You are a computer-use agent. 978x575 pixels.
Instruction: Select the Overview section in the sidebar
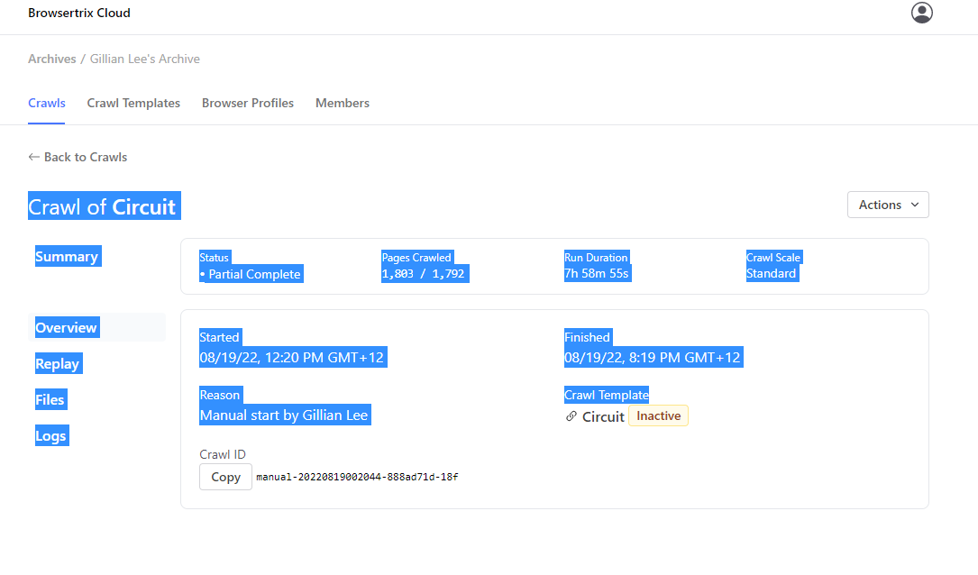pyautogui.click(x=66, y=327)
